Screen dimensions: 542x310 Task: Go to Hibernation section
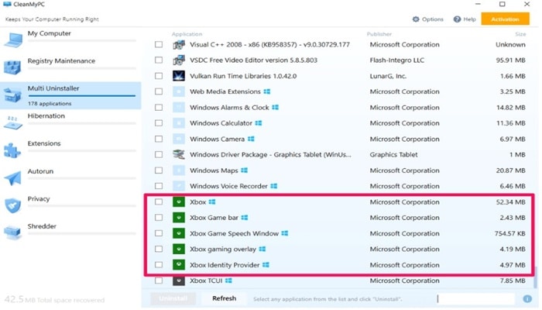[x=70, y=122]
